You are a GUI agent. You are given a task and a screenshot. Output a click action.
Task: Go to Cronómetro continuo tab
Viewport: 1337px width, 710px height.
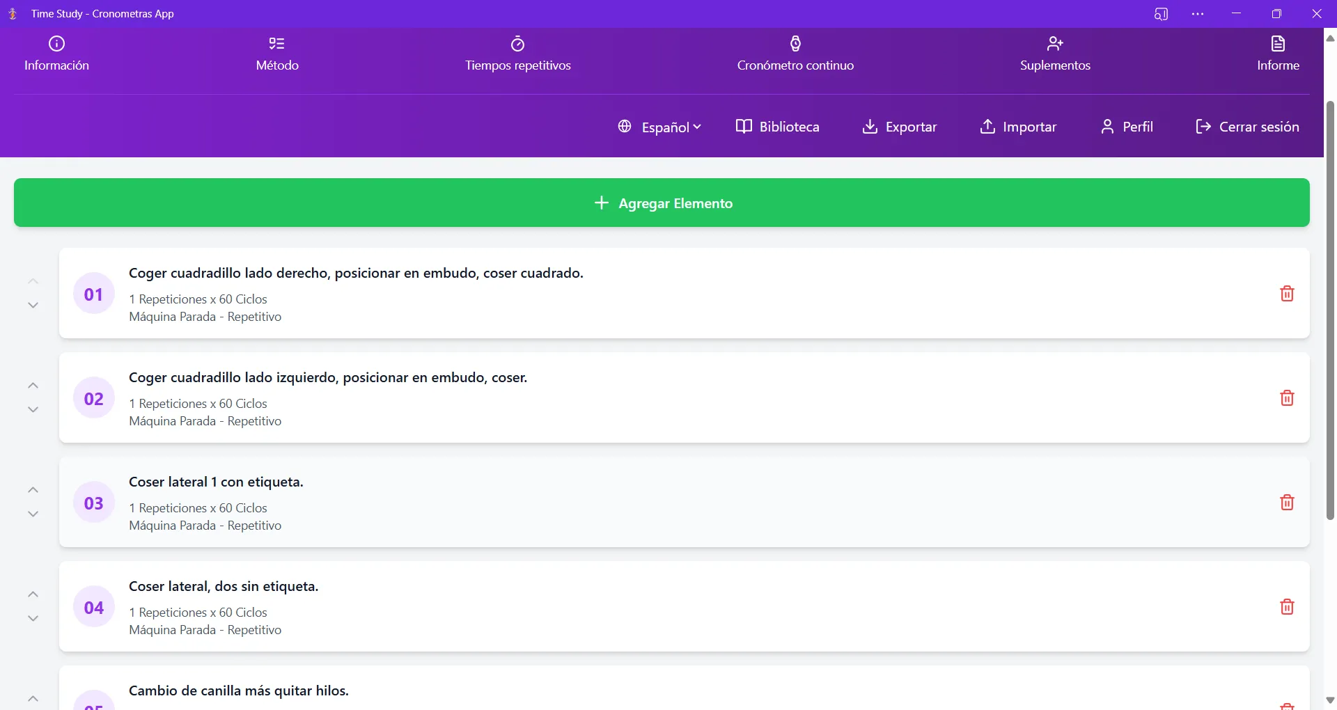coord(795,54)
